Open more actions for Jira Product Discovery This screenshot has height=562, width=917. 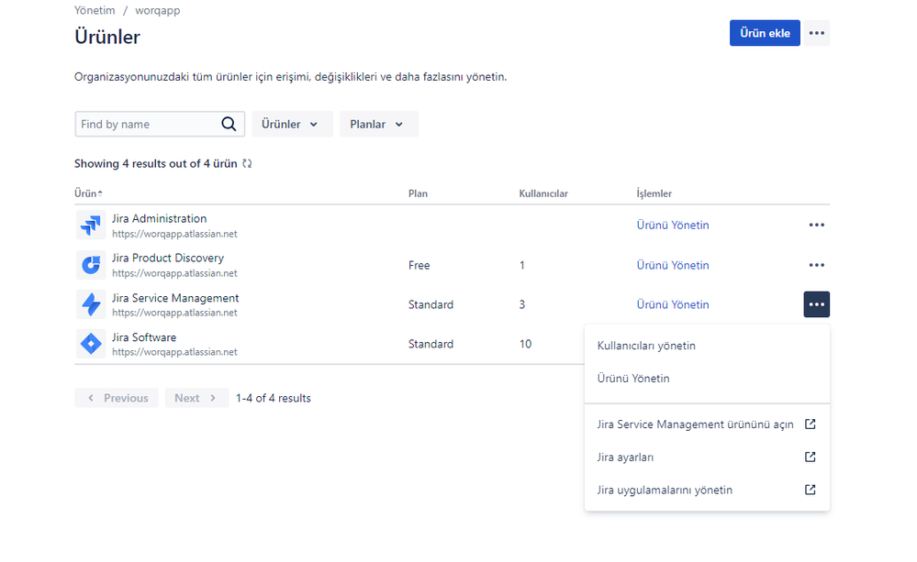[816, 265]
